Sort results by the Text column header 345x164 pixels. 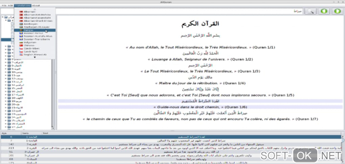click(x=191, y=133)
